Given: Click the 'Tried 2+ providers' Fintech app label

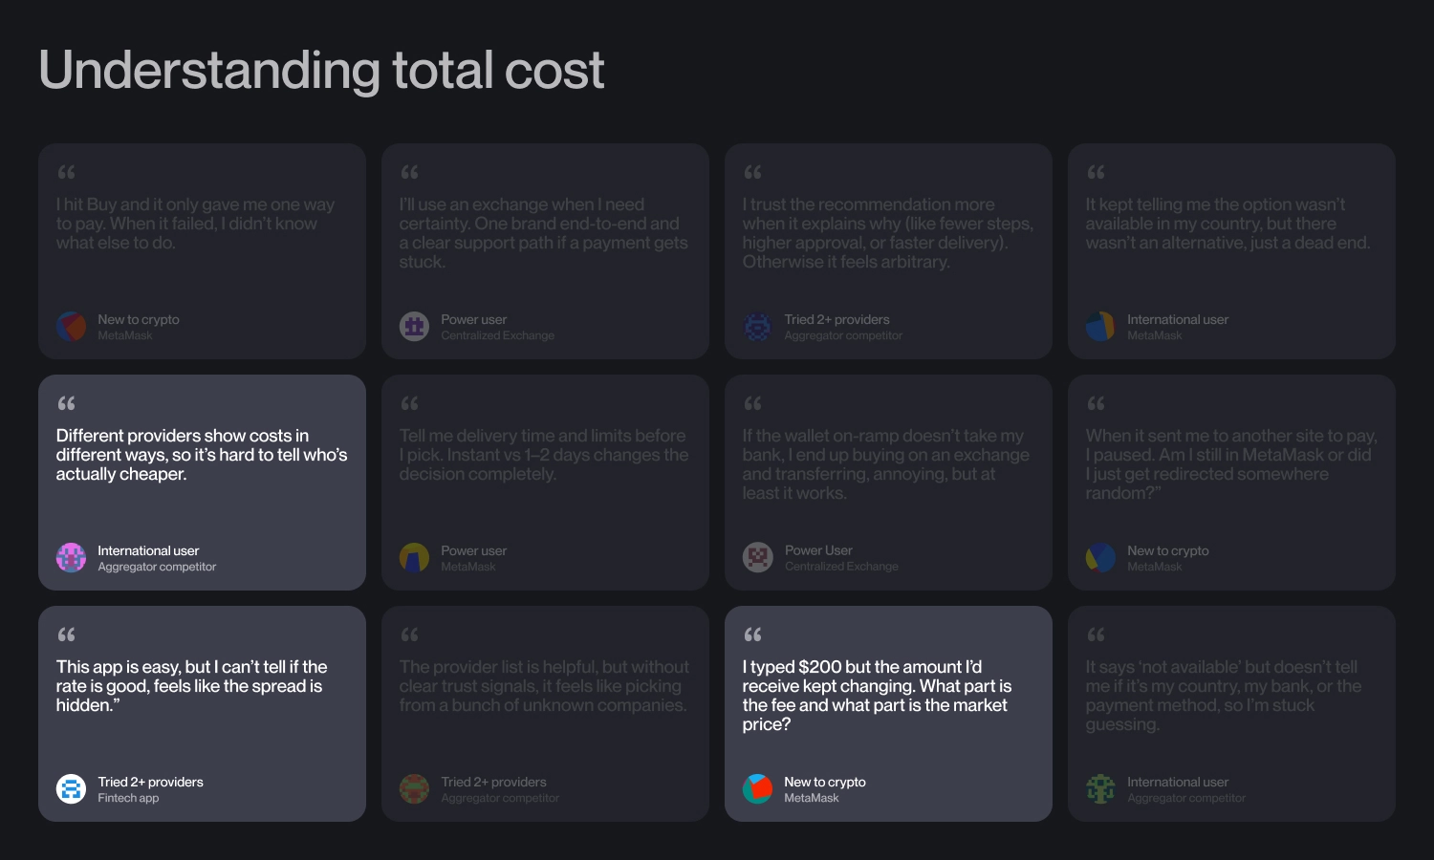Looking at the screenshot, I should pos(150,782).
